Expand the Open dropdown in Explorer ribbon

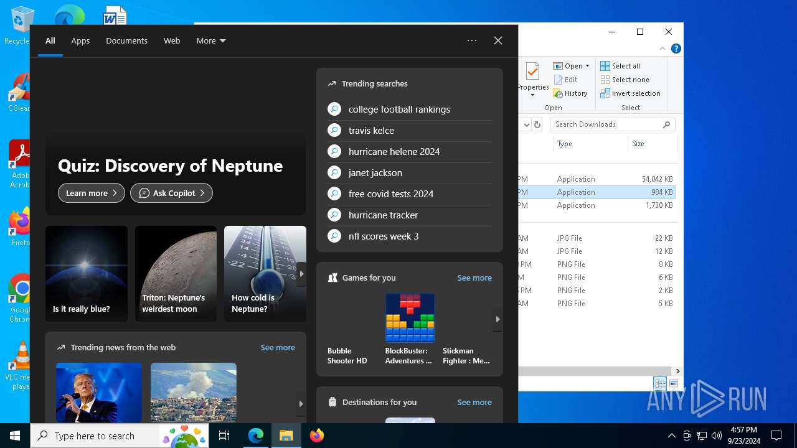point(571,66)
